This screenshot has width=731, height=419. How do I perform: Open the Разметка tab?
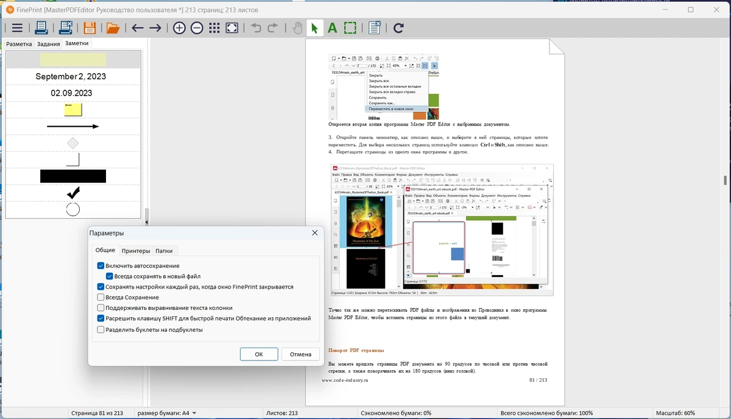click(19, 44)
